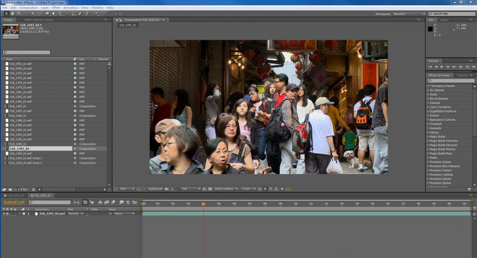Select the Hand tool in toolbar
The image size is (477, 258).
pyautogui.click(x=13, y=13)
